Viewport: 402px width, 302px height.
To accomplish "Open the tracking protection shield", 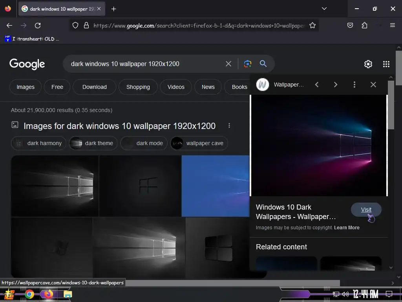I will tap(75, 26).
